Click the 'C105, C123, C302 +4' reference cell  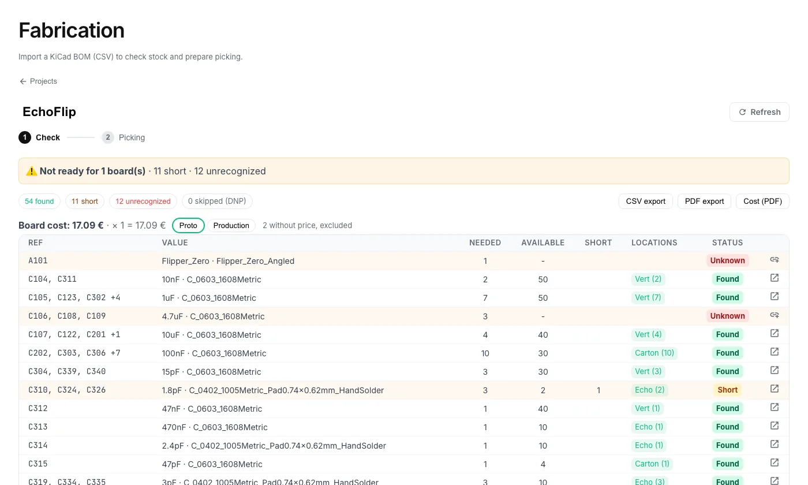point(74,297)
